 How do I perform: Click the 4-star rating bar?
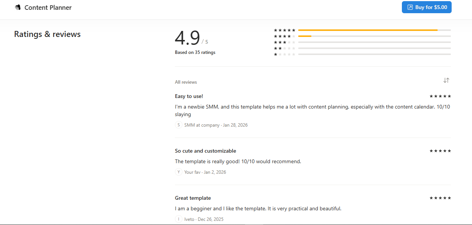point(374,36)
